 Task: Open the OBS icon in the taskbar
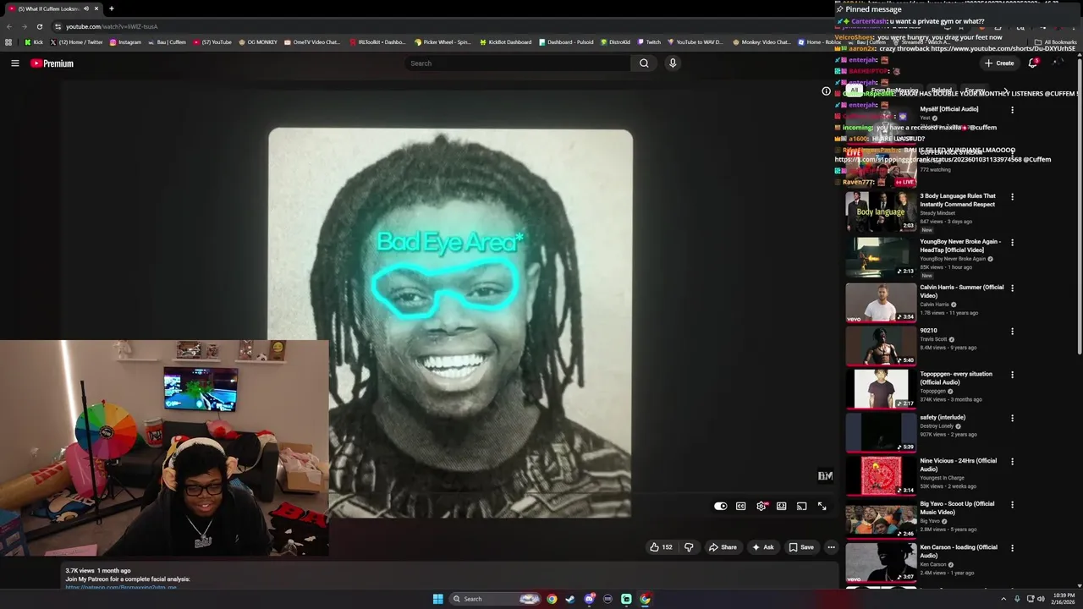point(607,599)
